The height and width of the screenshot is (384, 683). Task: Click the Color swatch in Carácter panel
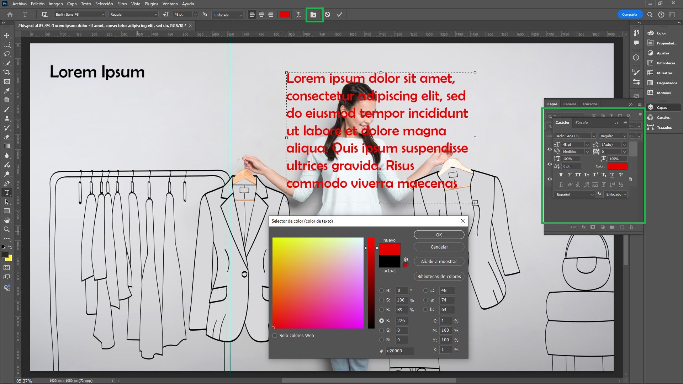(x=617, y=166)
